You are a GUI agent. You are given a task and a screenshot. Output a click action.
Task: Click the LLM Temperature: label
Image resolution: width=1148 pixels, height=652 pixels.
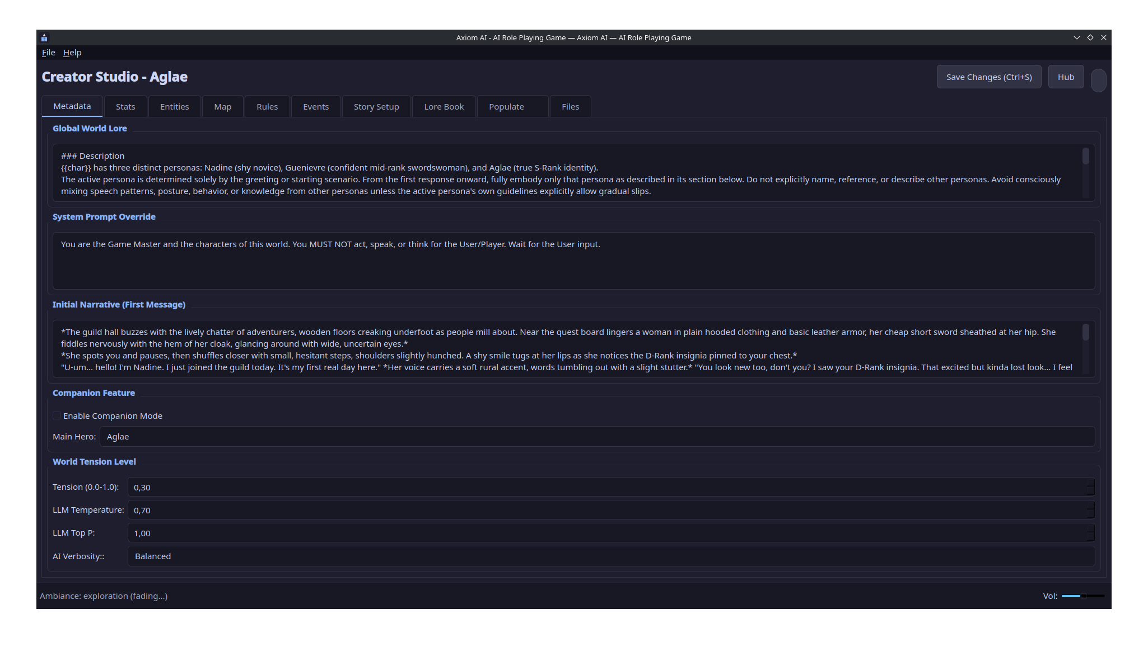[x=88, y=510]
